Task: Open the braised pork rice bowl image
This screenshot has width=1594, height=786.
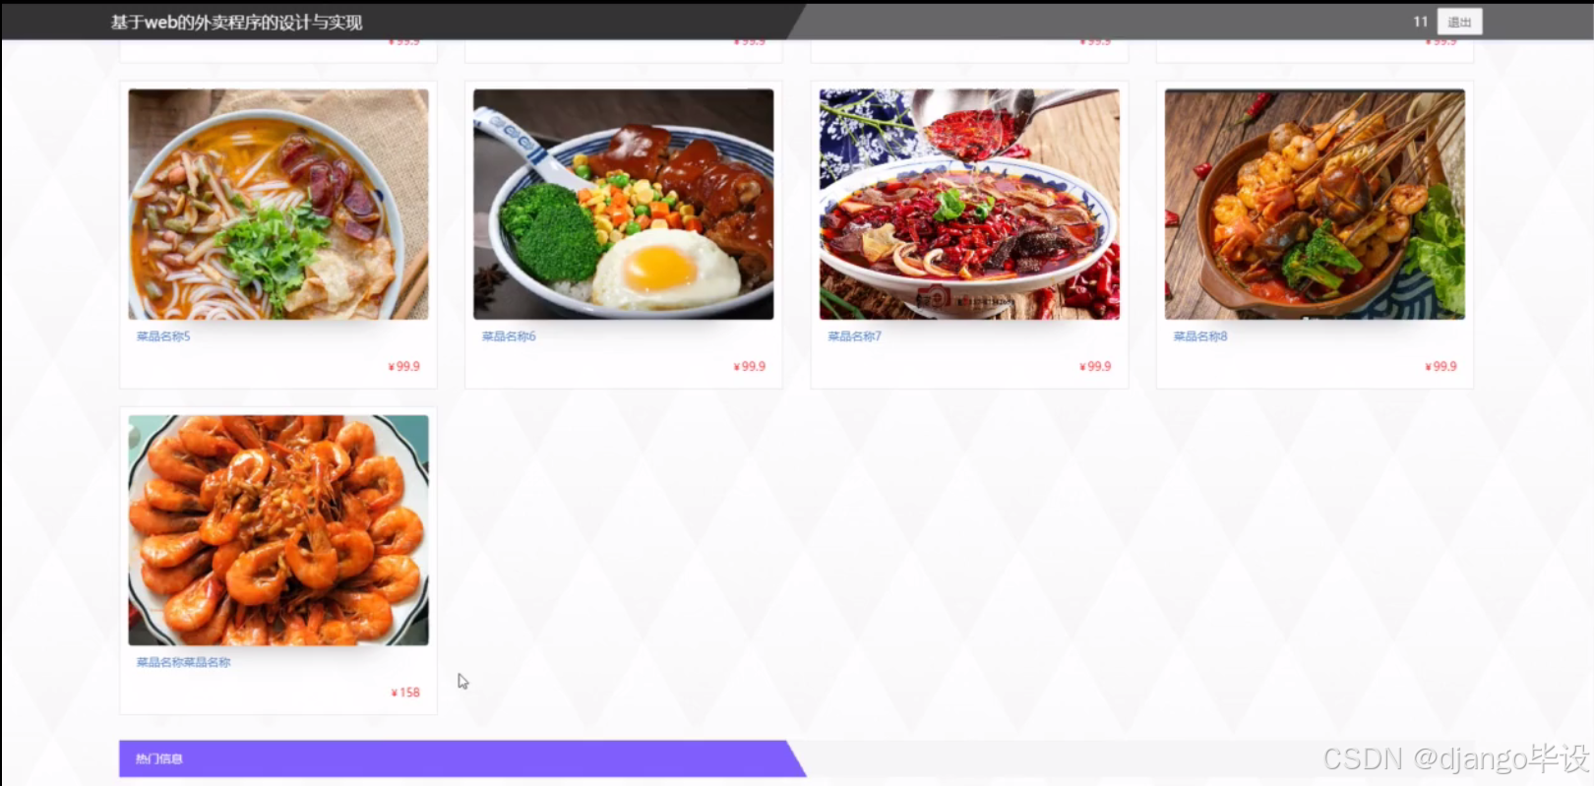Action: (624, 205)
